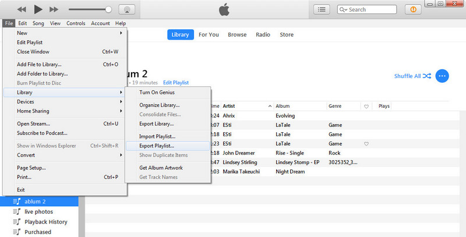Open the Edit menu
This screenshot has width=466, height=237.
[23, 23]
